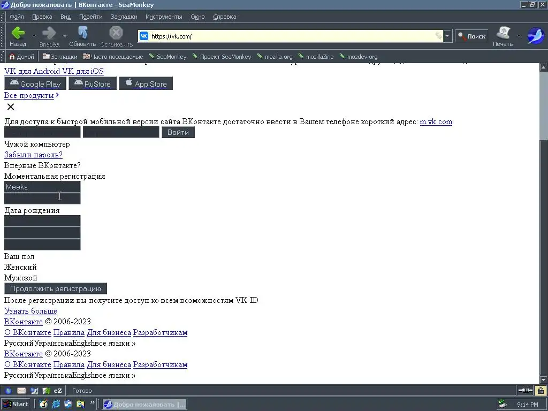Click the Обновить reload icon
Viewport: 548px width, 411px height.
point(82,33)
